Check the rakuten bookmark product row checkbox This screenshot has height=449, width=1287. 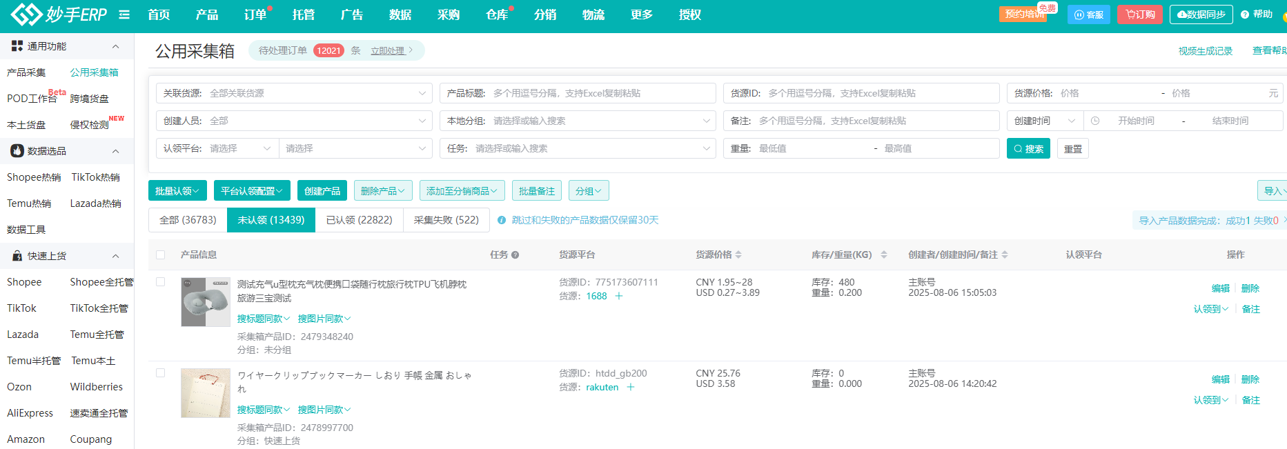[161, 373]
